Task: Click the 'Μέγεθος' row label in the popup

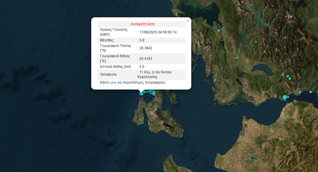Action: 107,40
